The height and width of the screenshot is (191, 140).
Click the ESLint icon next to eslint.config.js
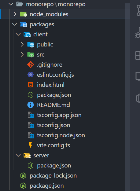pyautogui.click(x=31, y=75)
